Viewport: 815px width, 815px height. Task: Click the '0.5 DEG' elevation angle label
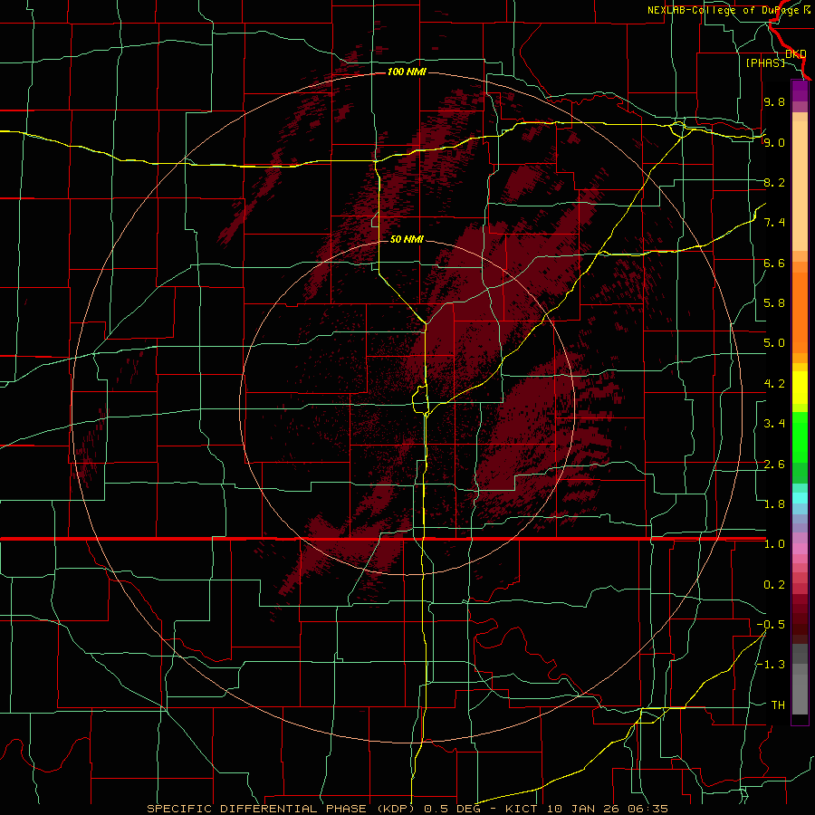[451, 809]
